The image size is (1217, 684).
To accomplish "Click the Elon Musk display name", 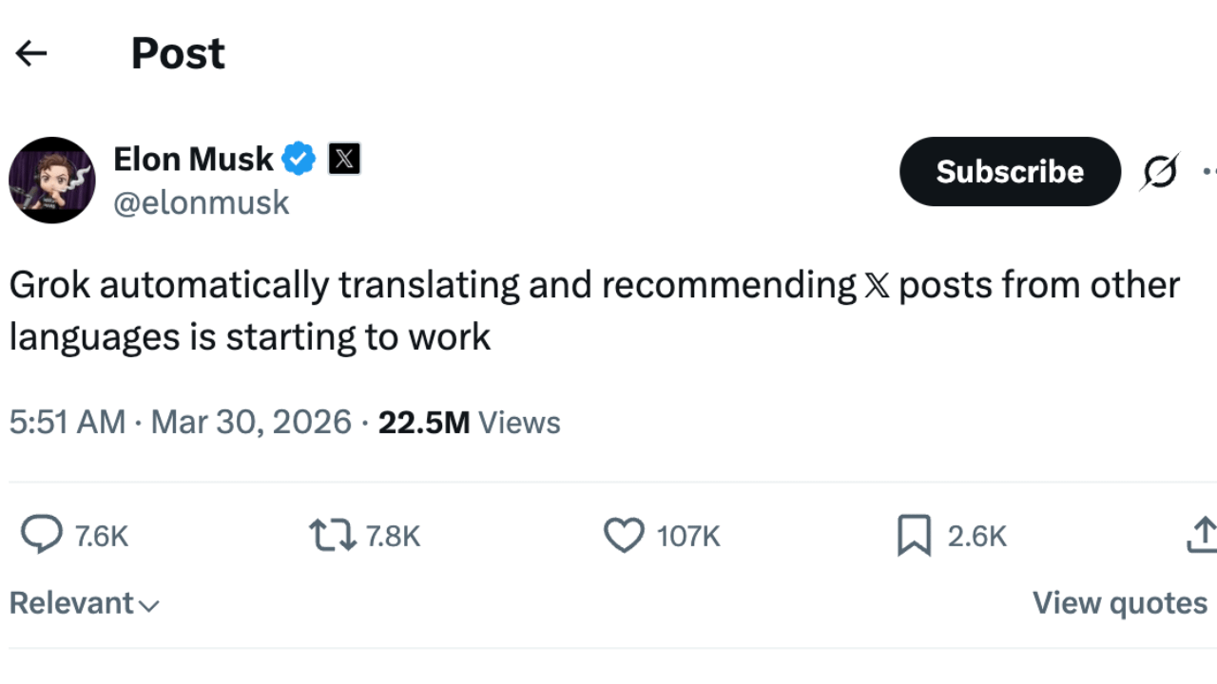I will [193, 159].
